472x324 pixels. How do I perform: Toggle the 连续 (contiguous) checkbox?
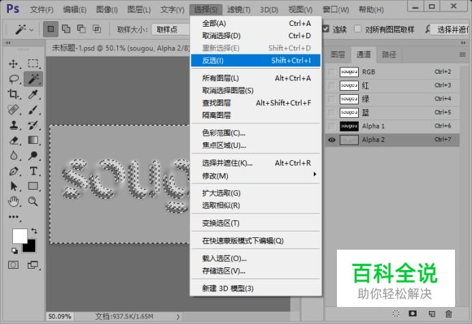[x=325, y=29]
